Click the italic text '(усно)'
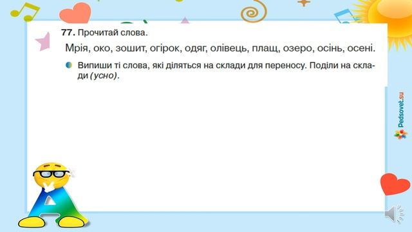 pyautogui.click(x=104, y=76)
